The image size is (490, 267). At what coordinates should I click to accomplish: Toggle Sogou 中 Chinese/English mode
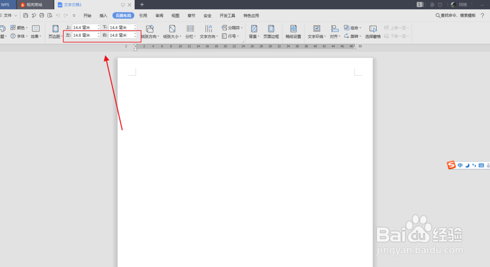click(x=460, y=165)
